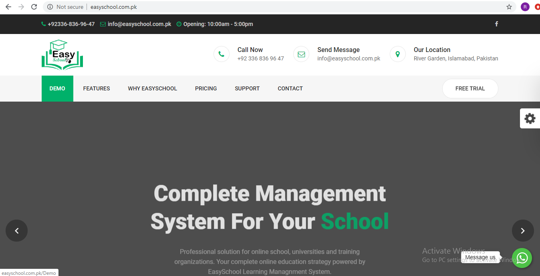
Task: Open the FEATURES menu item
Action: click(x=97, y=88)
